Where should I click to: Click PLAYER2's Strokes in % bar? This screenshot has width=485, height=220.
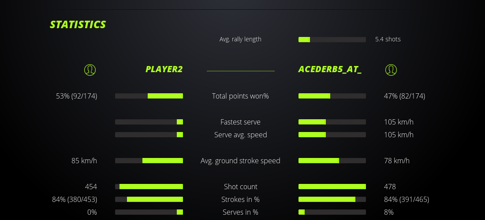pyautogui.click(x=149, y=199)
